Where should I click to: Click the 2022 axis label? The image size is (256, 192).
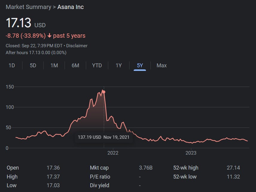tap(113, 153)
